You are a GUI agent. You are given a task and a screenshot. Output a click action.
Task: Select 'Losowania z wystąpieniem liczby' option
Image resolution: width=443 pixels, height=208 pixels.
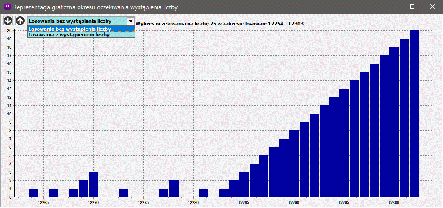[x=69, y=35]
